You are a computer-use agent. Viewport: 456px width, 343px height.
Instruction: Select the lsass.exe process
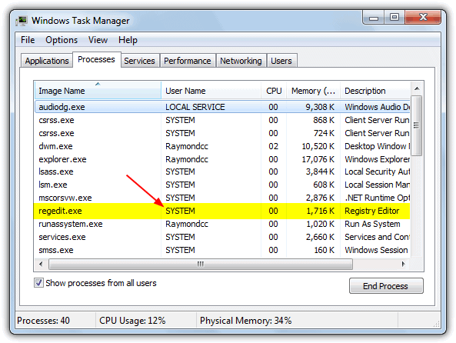tap(222, 171)
